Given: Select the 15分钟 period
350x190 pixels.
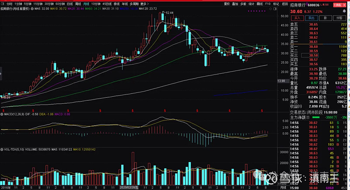Looking at the screenshot, I should pos(38,4).
